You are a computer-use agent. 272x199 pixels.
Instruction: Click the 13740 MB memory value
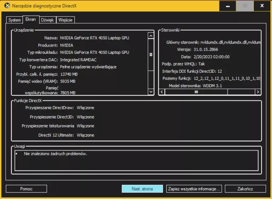69,74
